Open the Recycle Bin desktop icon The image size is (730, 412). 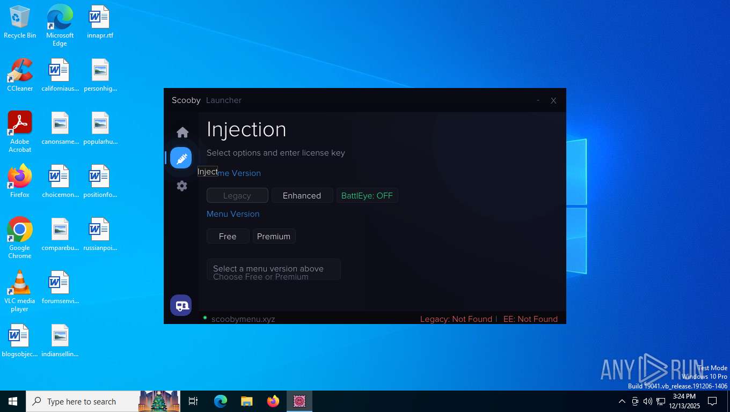click(20, 23)
